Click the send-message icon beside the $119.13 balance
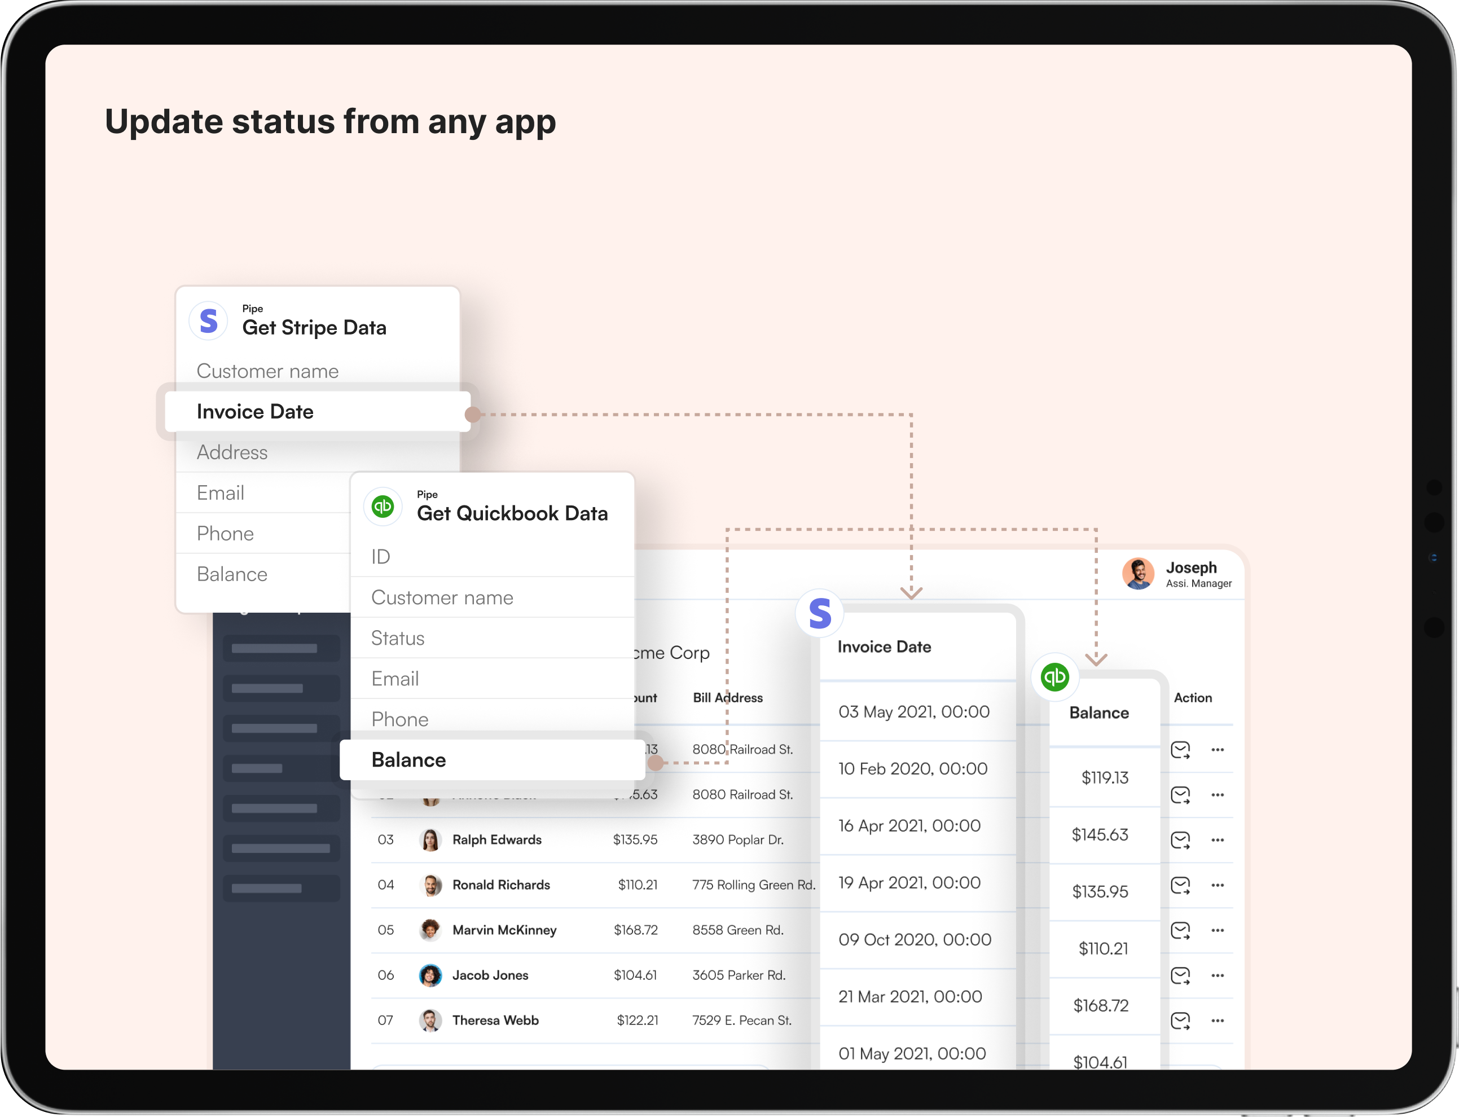 (1180, 750)
